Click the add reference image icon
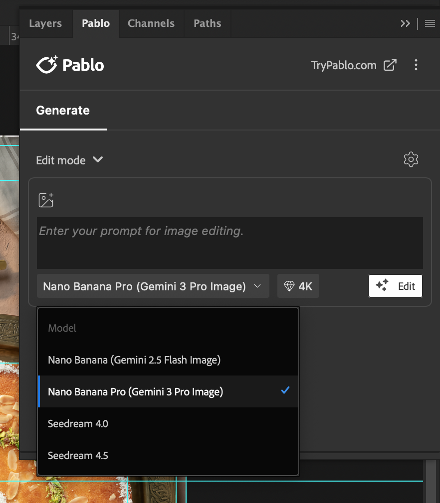 46,200
